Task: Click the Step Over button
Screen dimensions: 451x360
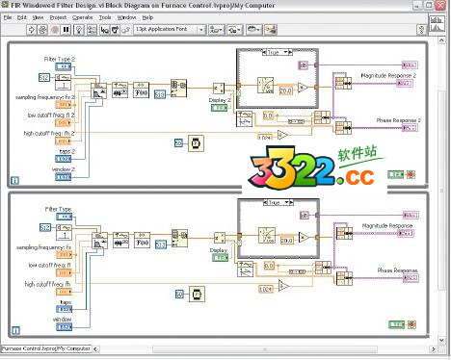Action: click(115, 30)
